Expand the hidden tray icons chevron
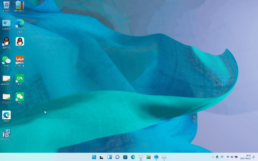This screenshot has width=258, height=161. (213, 157)
